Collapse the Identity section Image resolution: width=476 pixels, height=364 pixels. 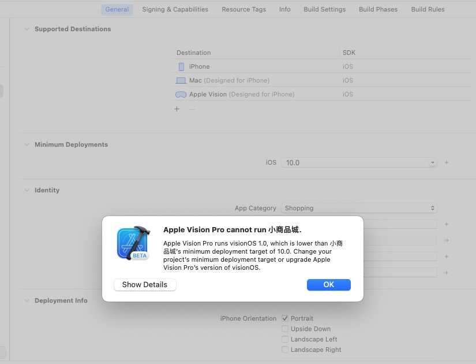(x=27, y=190)
